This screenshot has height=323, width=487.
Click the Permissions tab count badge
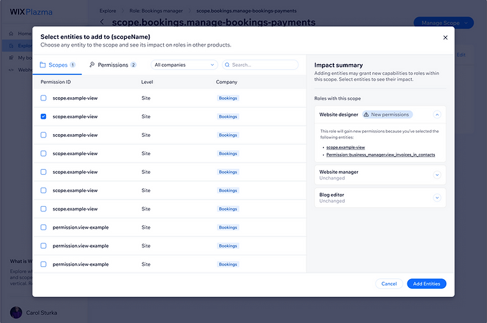coord(133,65)
